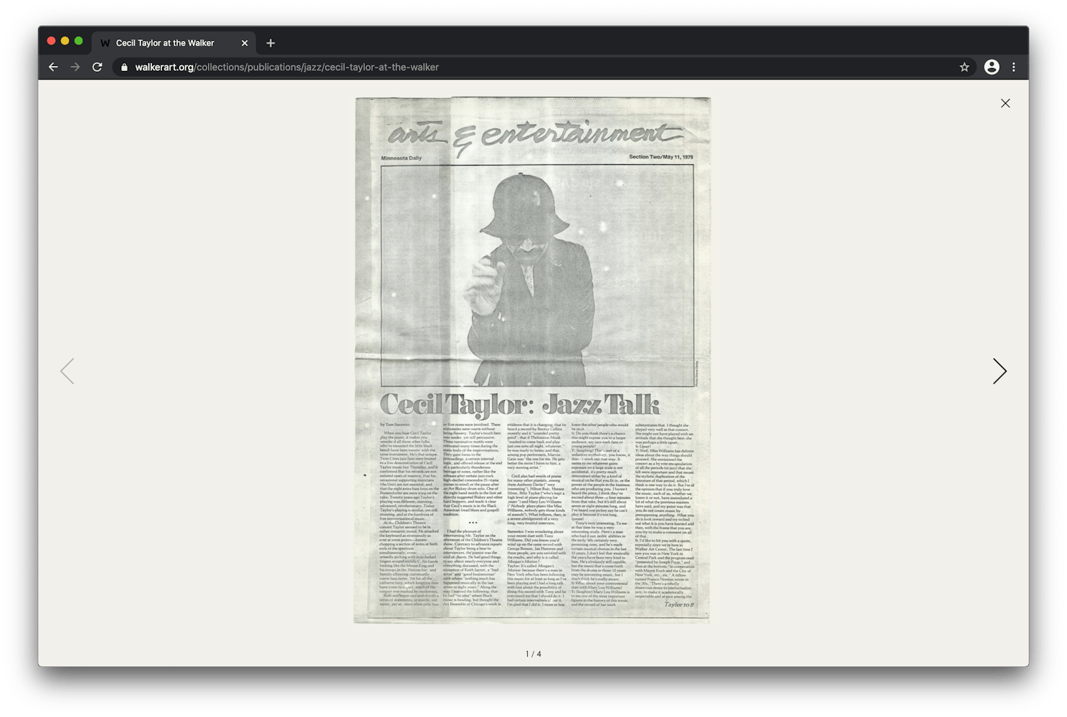
Task: Select the Cecil Taylor at the Walker tab
Action: [x=165, y=43]
